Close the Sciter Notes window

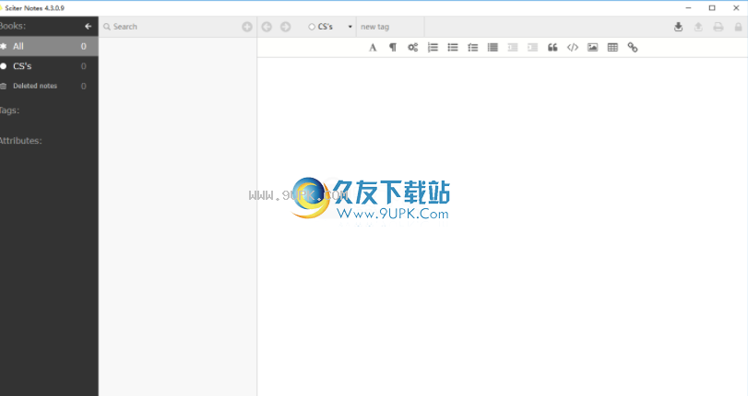click(x=736, y=8)
